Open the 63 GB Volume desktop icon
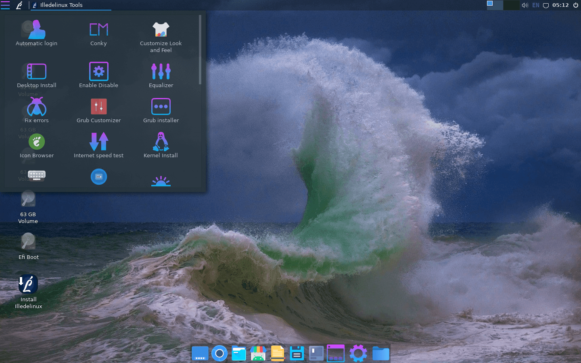581x363 pixels. coord(28,207)
